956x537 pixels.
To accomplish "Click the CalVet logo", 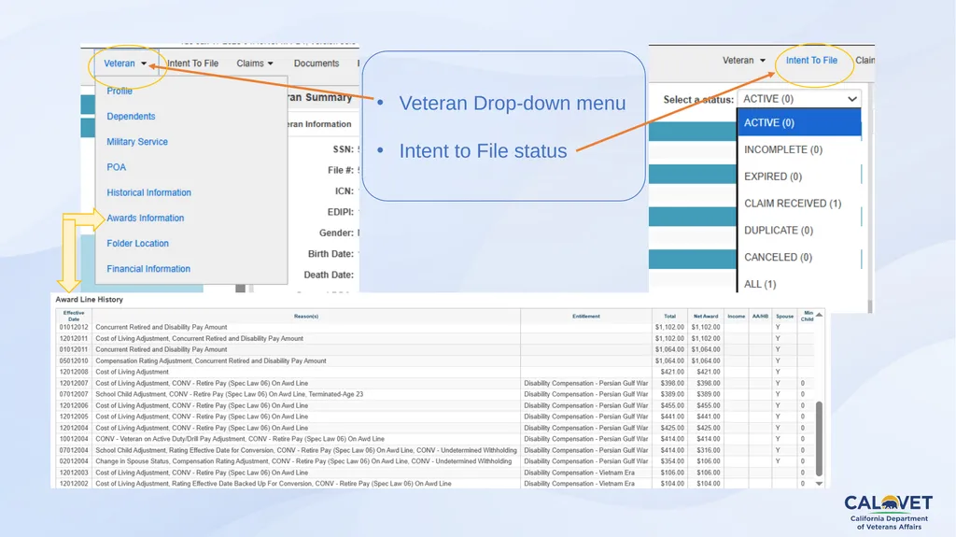I will pos(889,512).
